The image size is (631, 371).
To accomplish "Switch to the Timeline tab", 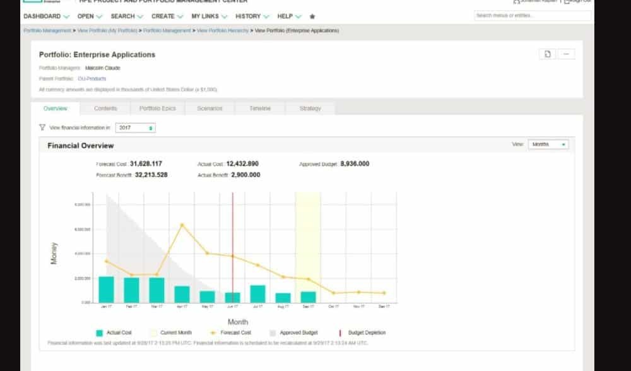I will pos(260,109).
